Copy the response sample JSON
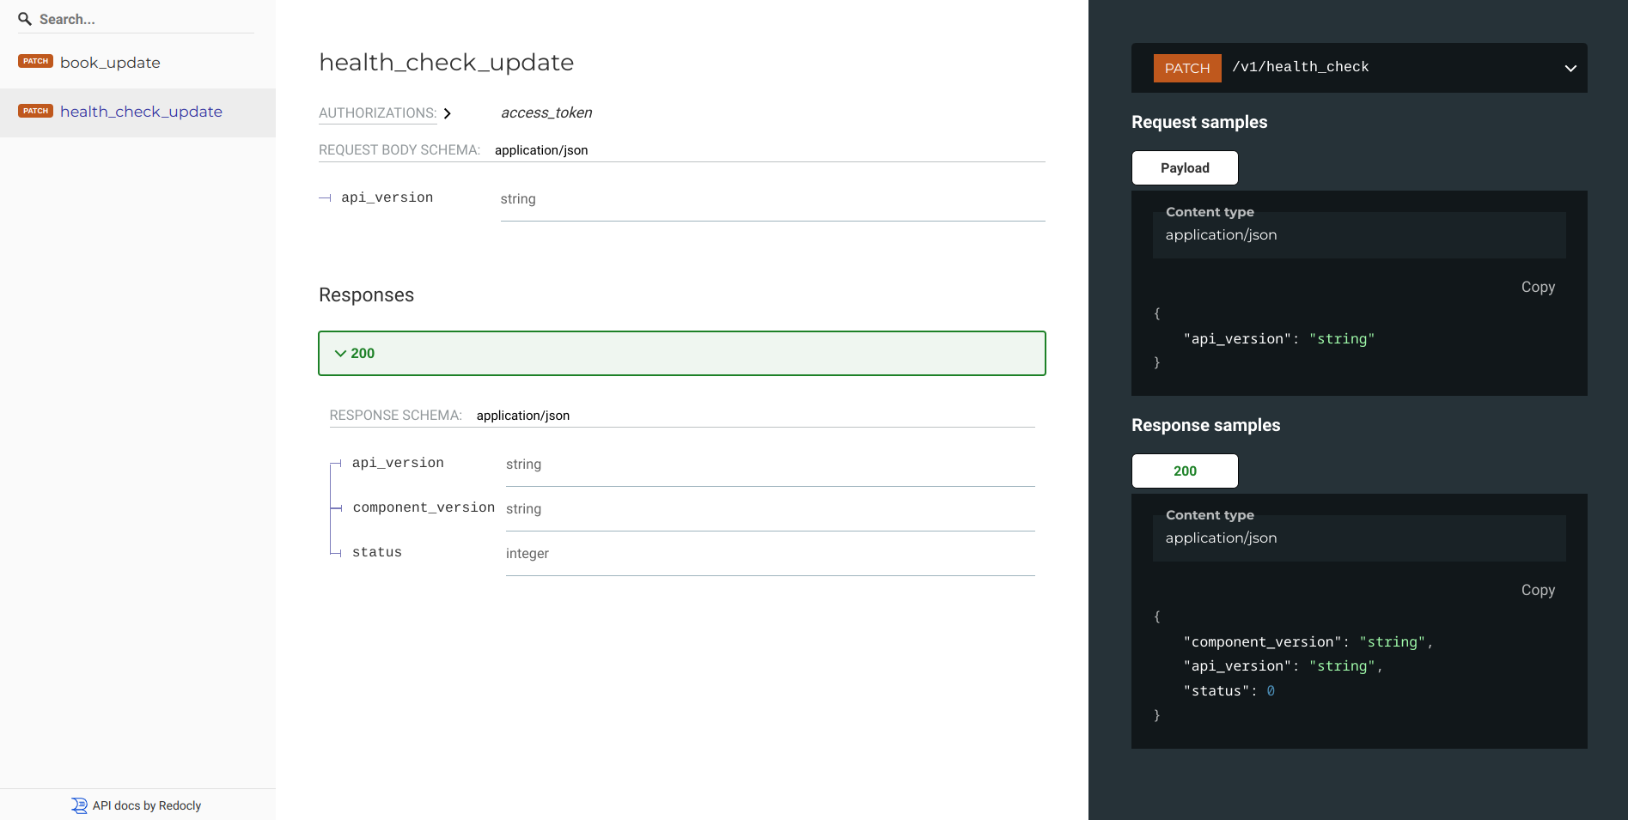Viewport: 1628px width, 820px height. [1538, 590]
